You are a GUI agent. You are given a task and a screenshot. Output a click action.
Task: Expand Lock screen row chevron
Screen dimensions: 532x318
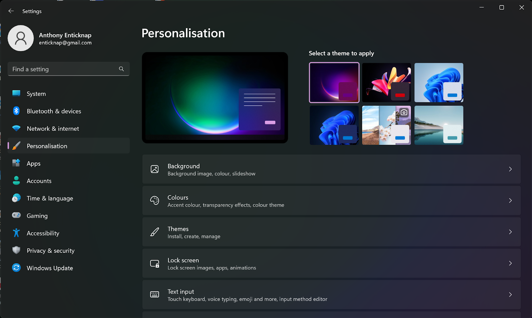click(x=510, y=263)
